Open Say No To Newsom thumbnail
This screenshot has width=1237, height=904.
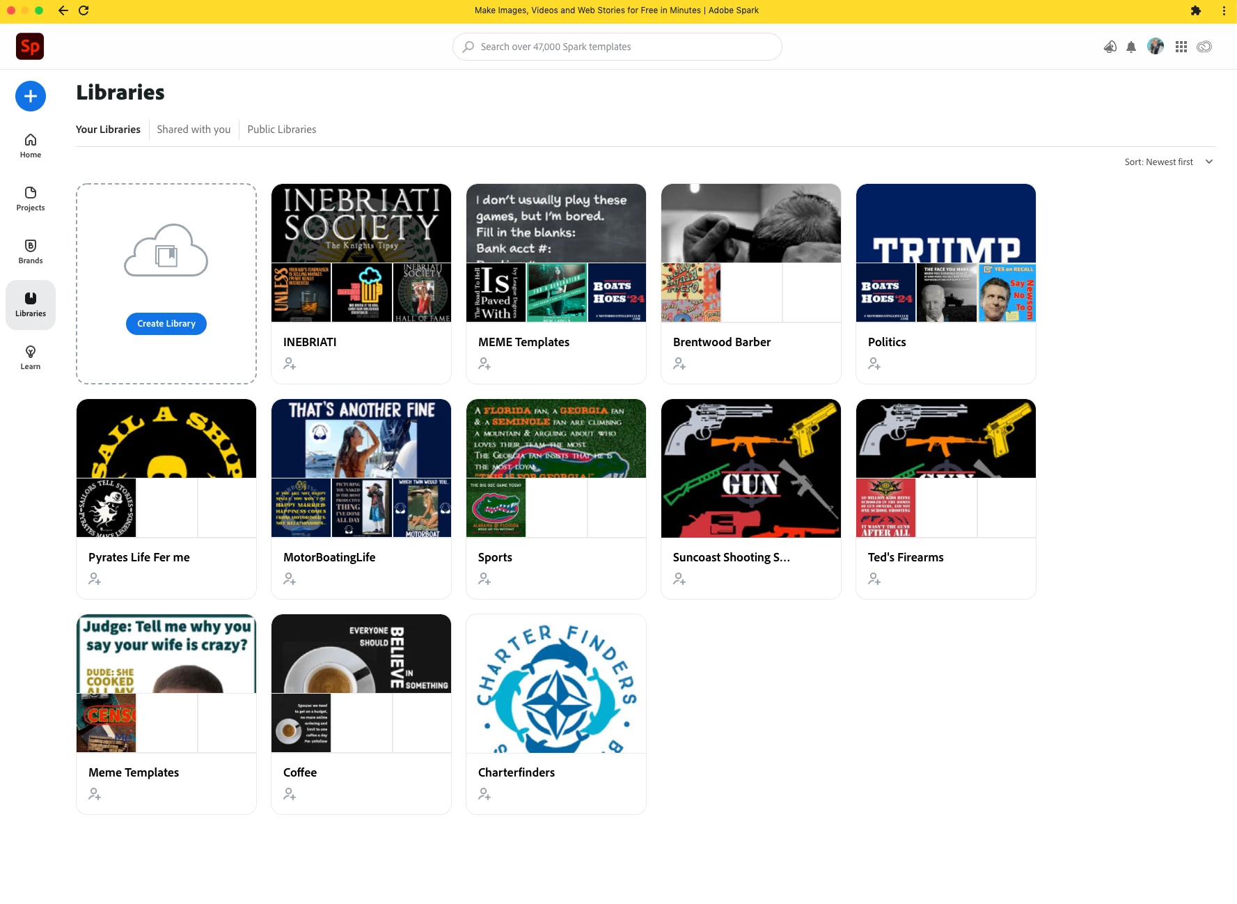click(x=1007, y=293)
